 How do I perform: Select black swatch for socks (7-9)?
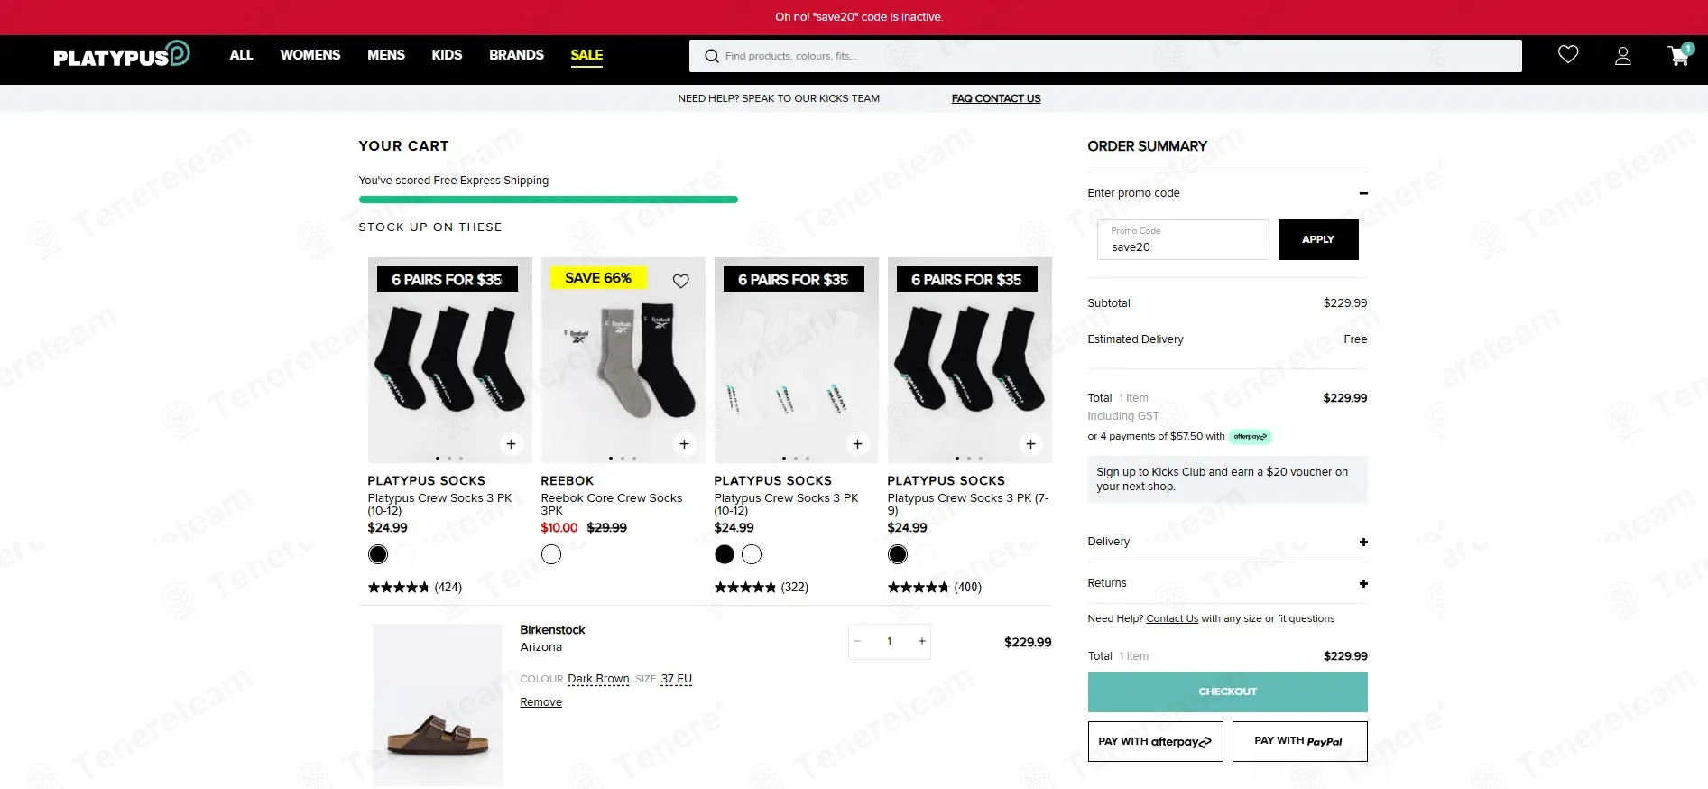(x=898, y=554)
